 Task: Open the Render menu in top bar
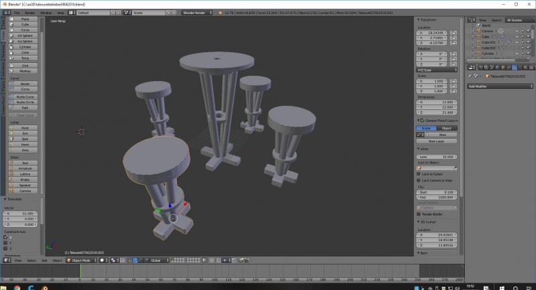click(30, 13)
